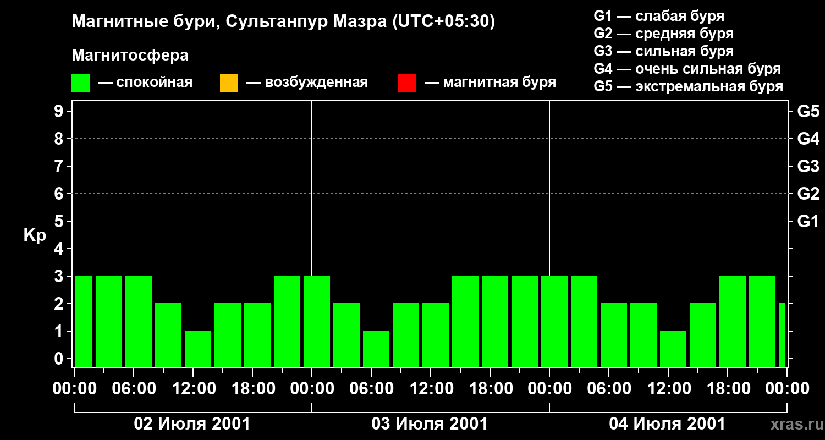
Task: Click the bar spanning midnight into 04 Июля
Action: [554, 321]
